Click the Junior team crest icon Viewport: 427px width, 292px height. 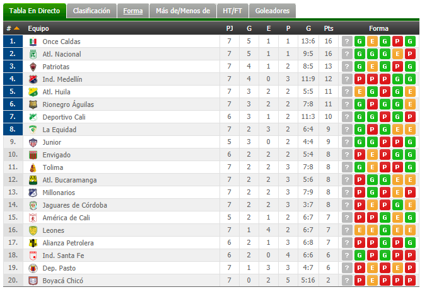click(x=33, y=142)
